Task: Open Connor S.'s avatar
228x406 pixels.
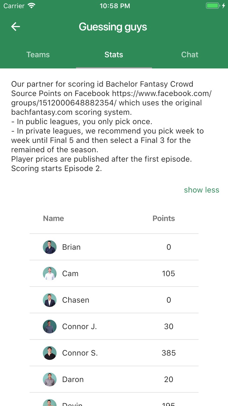Action: click(x=50, y=353)
